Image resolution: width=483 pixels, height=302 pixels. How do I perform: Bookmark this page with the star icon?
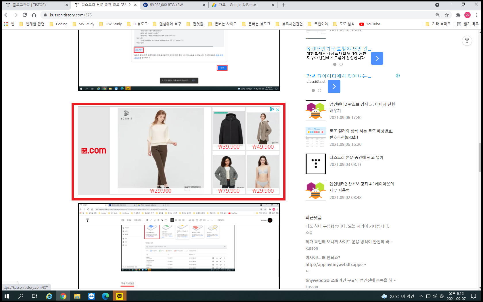point(447,15)
